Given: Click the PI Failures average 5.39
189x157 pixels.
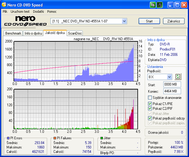Looking at the screenshot, I should tap(88, 143).
